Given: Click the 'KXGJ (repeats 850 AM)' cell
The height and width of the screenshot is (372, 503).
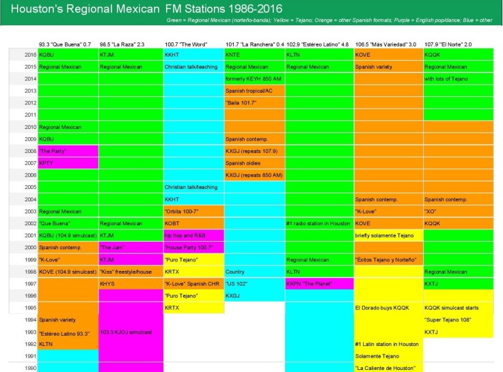Looking at the screenshot, I should (x=255, y=175).
